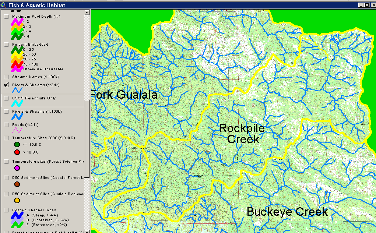Image resolution: width=376 pixels, height=233 pixels.
Task: Click the green Rosgen 'F (Entrenched, <2%)' symbol
Action: point(17,225)
